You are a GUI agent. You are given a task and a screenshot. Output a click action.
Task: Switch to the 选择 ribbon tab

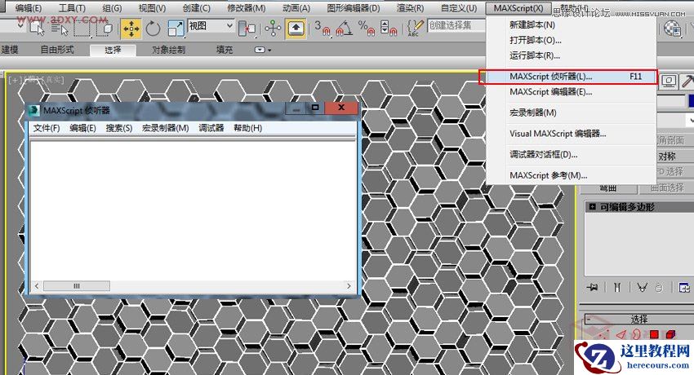pos(113,50)
